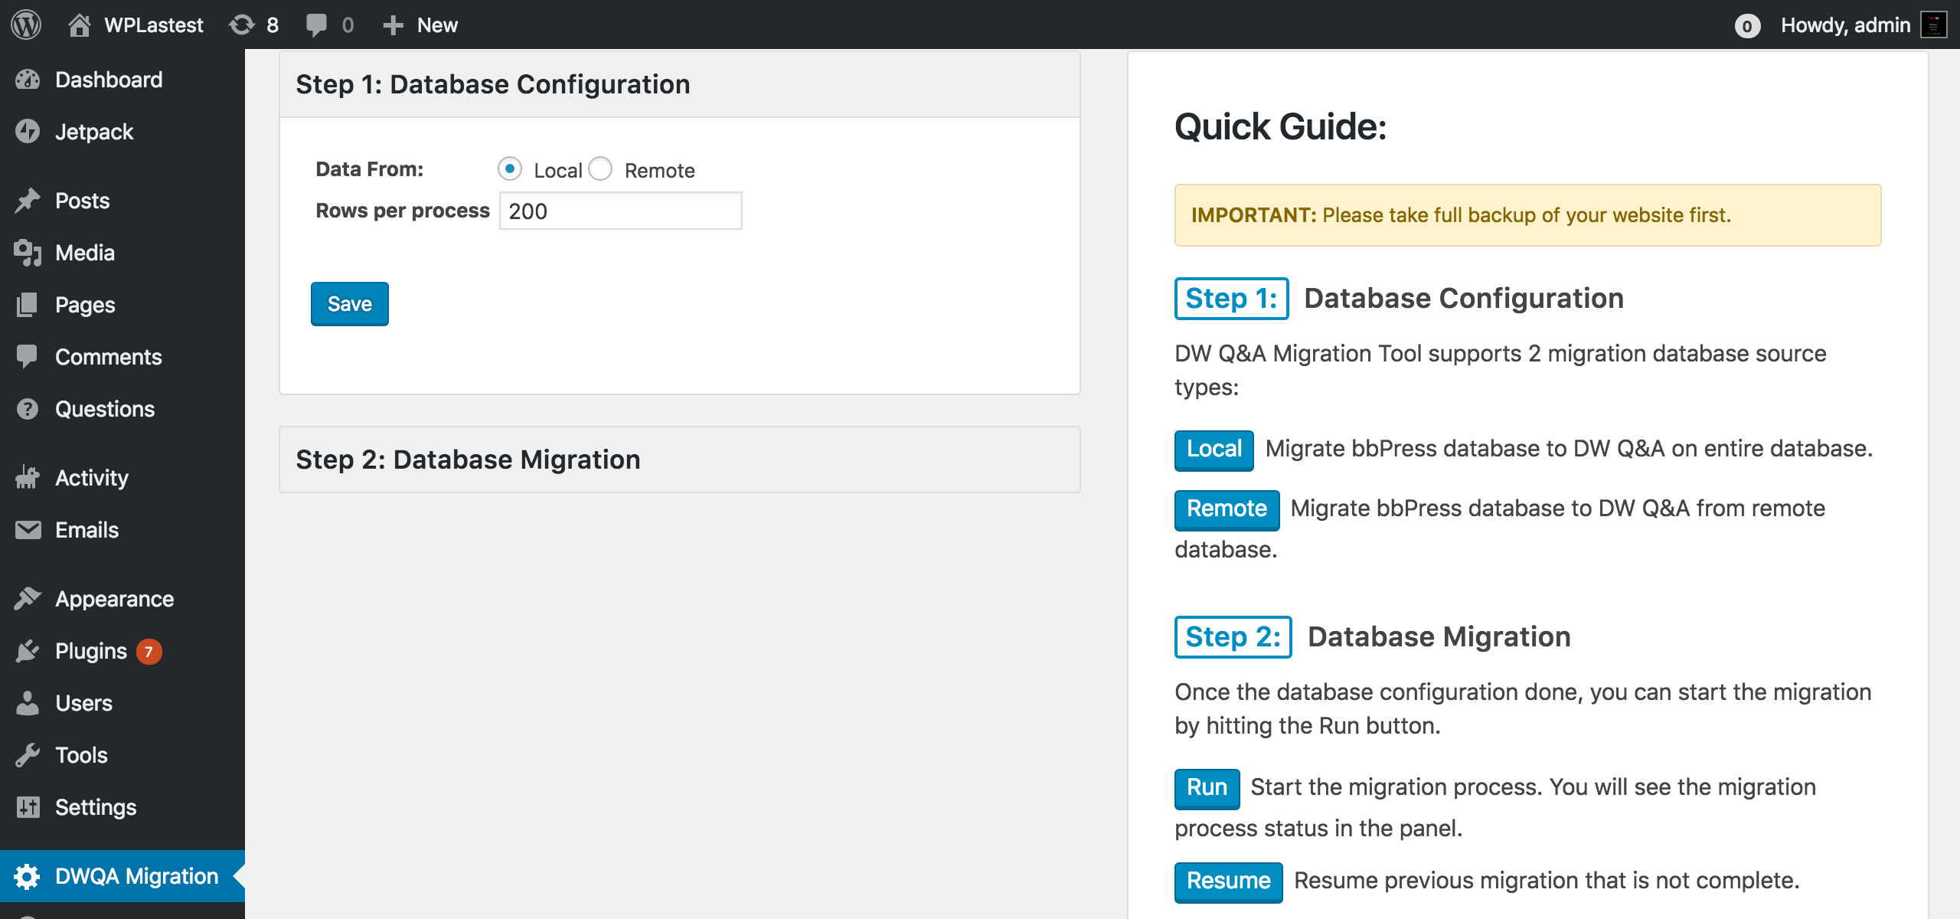Save the database configuration

[x=350, y=304]
